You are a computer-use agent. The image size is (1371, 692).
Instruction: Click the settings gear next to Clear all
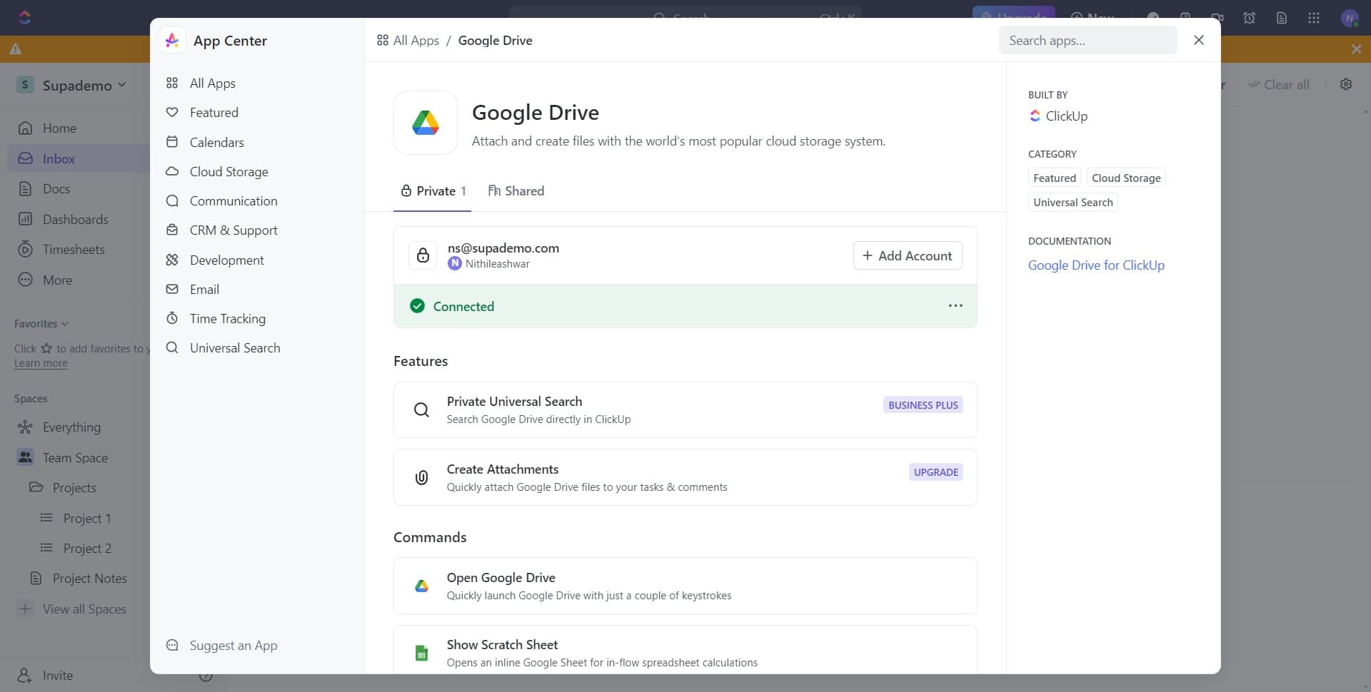click(x=1346, y=84)
